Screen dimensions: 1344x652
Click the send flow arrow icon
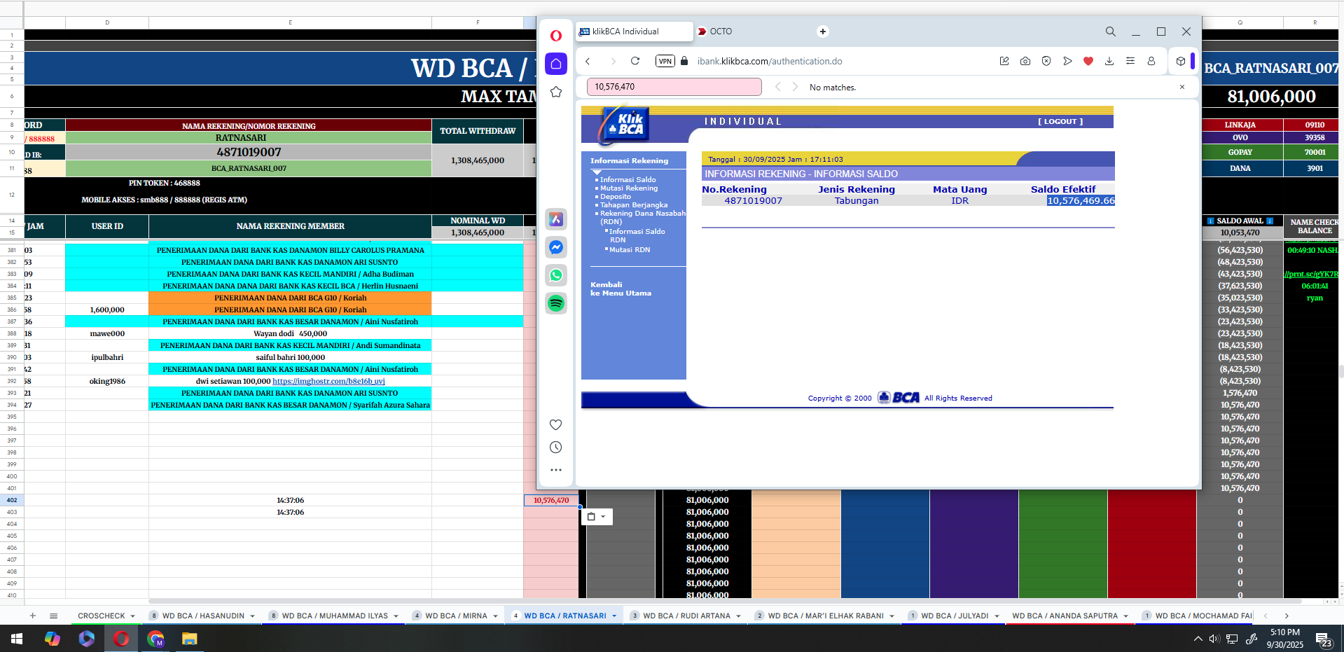(1067, 61)
